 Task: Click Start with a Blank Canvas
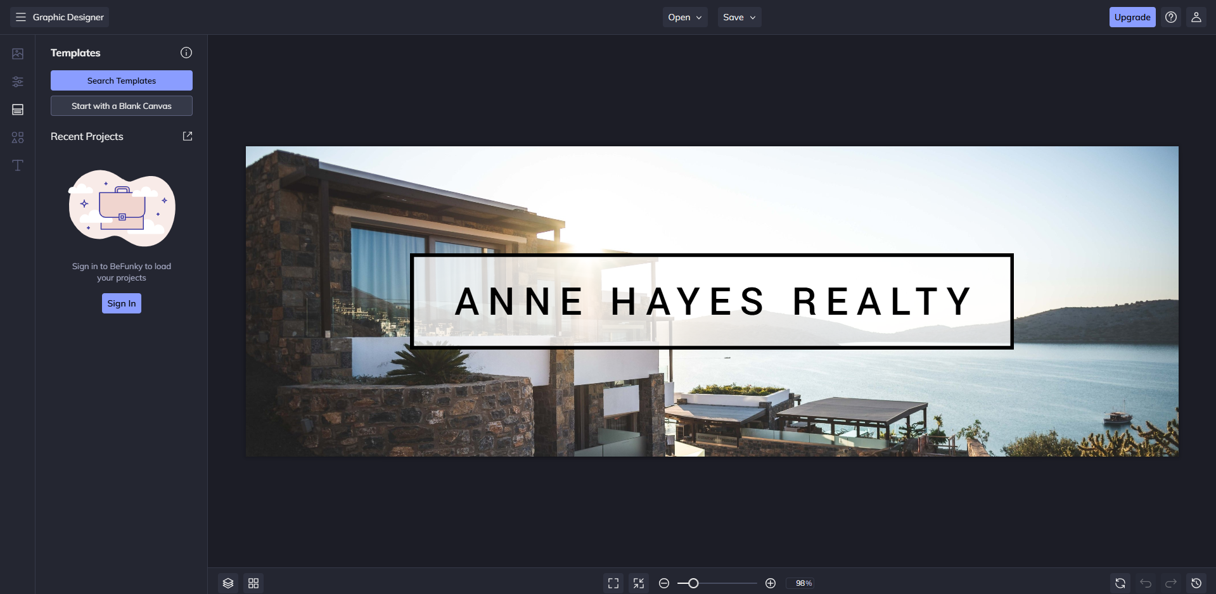[121, 106]
